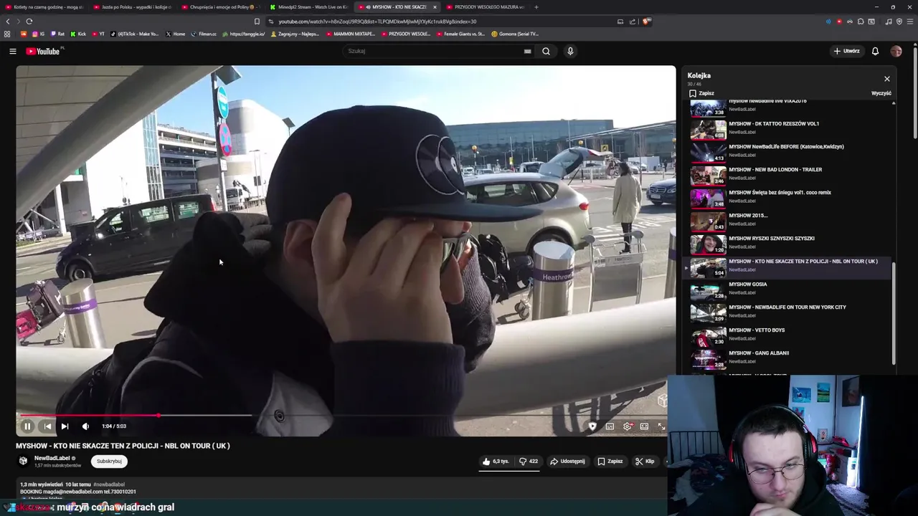
Task: Open NewBadLabel channel avatar
Action: pyautogui.click(x=23, y=461)
